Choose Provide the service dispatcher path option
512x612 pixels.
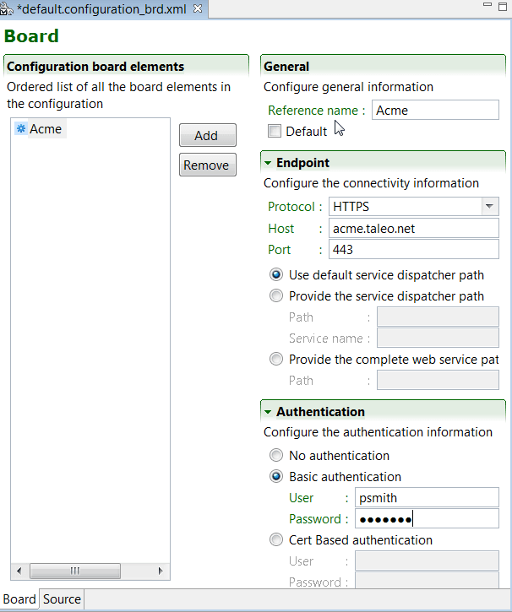click(x=276, y=295)
